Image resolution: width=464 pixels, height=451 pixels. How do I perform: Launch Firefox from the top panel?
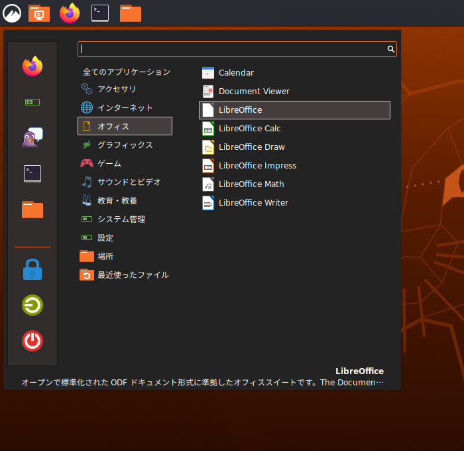point(70,13)
